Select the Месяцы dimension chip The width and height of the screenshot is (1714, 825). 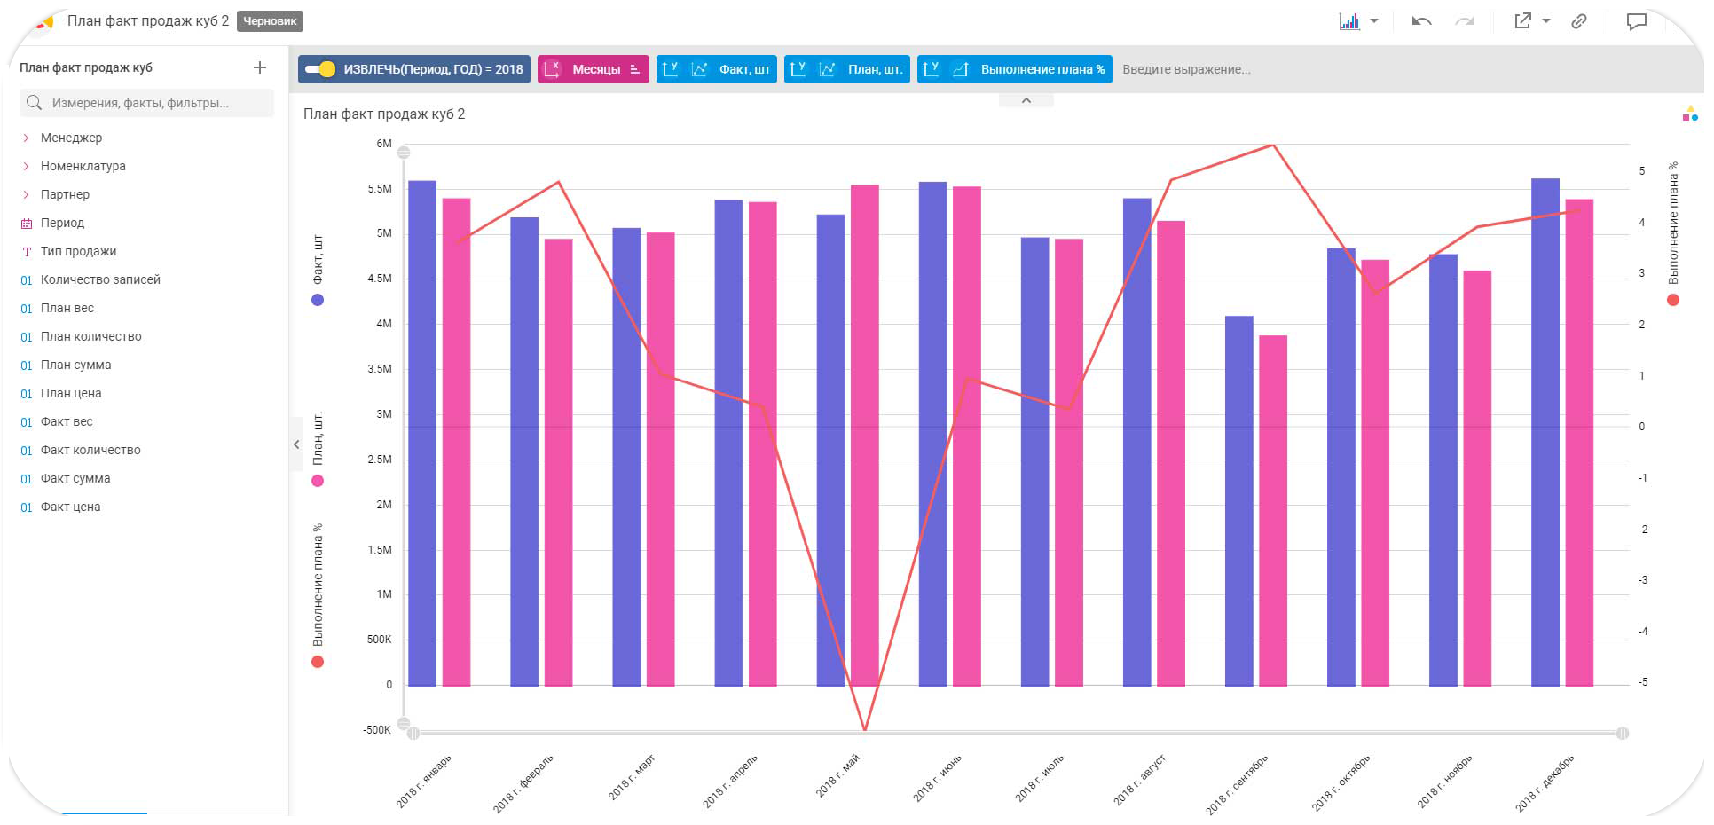pos(594,69)
